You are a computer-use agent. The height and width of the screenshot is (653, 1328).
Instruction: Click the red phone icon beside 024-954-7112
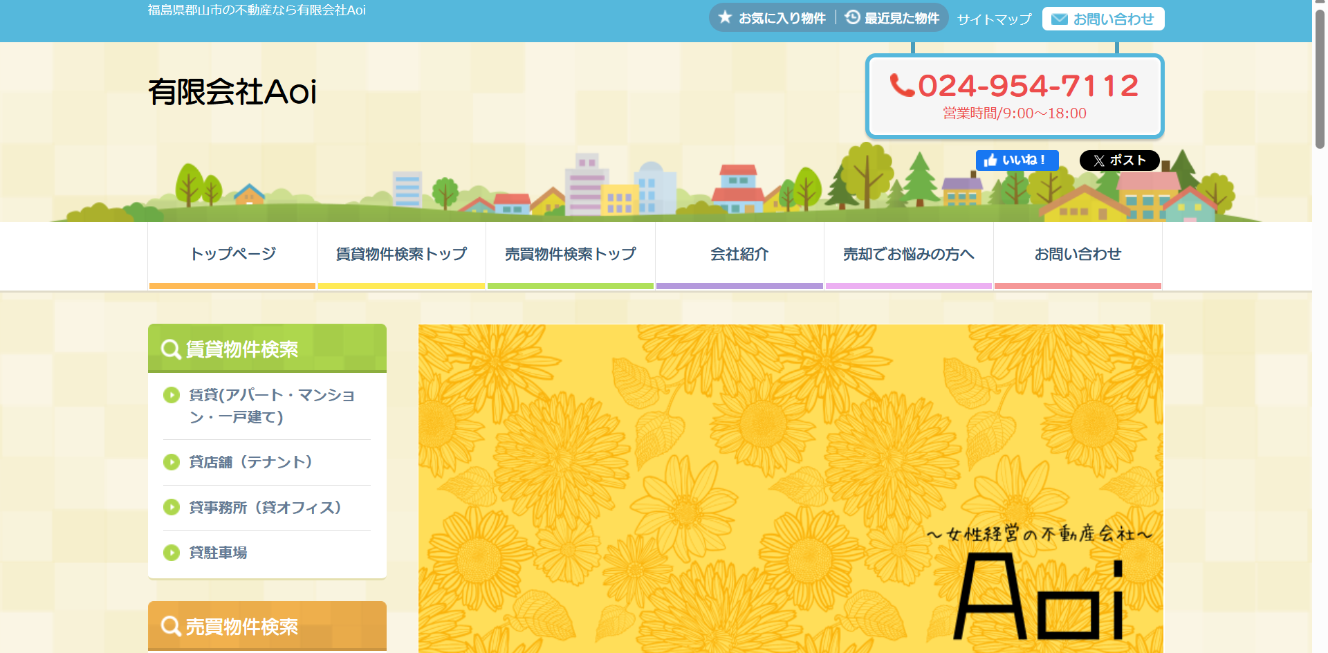902,85
